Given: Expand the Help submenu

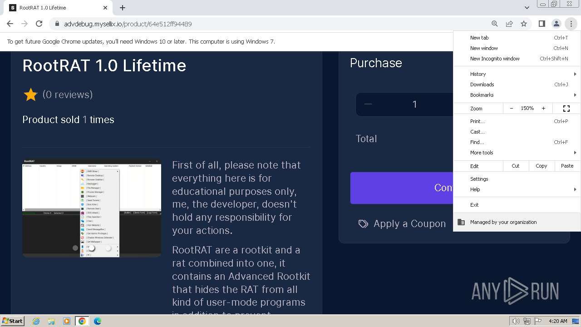Looking at the screenshot, I should click(x=517, y=189).
